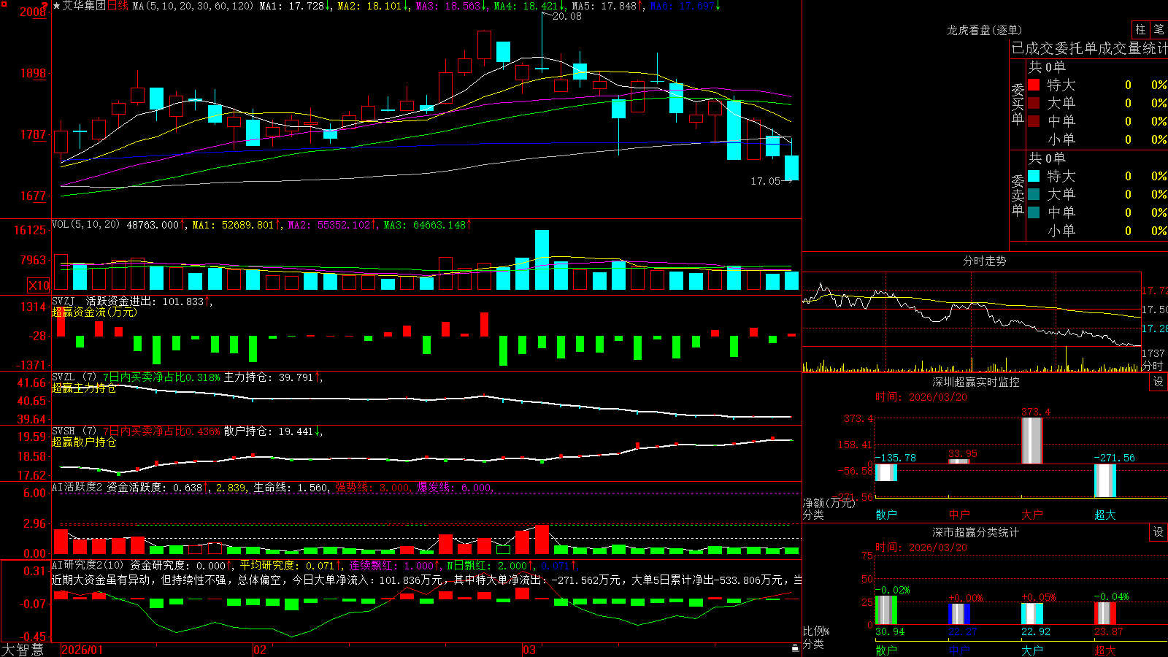The image size is (1168, 657).
Task: Click the MA(5,10,20,30,60,120) indicator label
Action: (x=193, y=6)
